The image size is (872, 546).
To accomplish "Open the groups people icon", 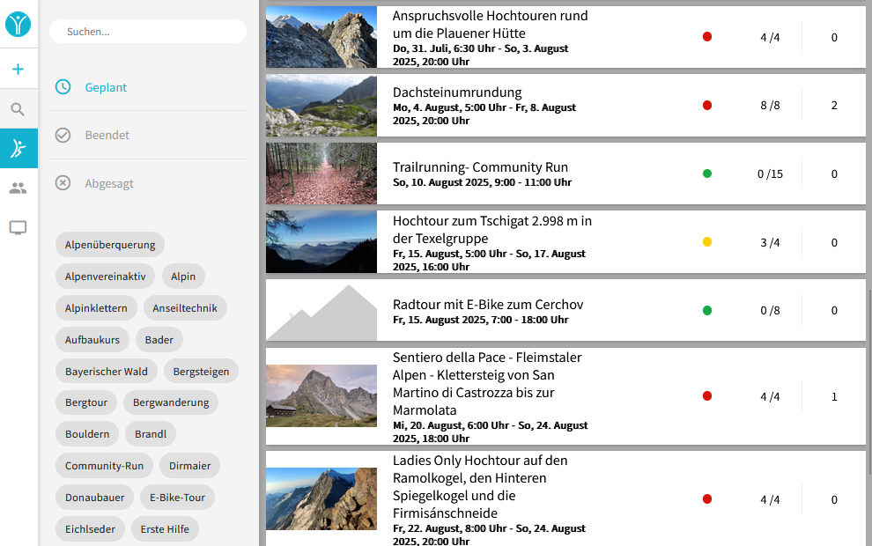I will point(18,188).
